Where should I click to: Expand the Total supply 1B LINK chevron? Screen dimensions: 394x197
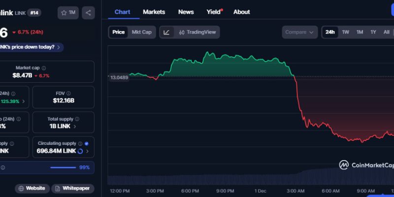click(75, 127)
